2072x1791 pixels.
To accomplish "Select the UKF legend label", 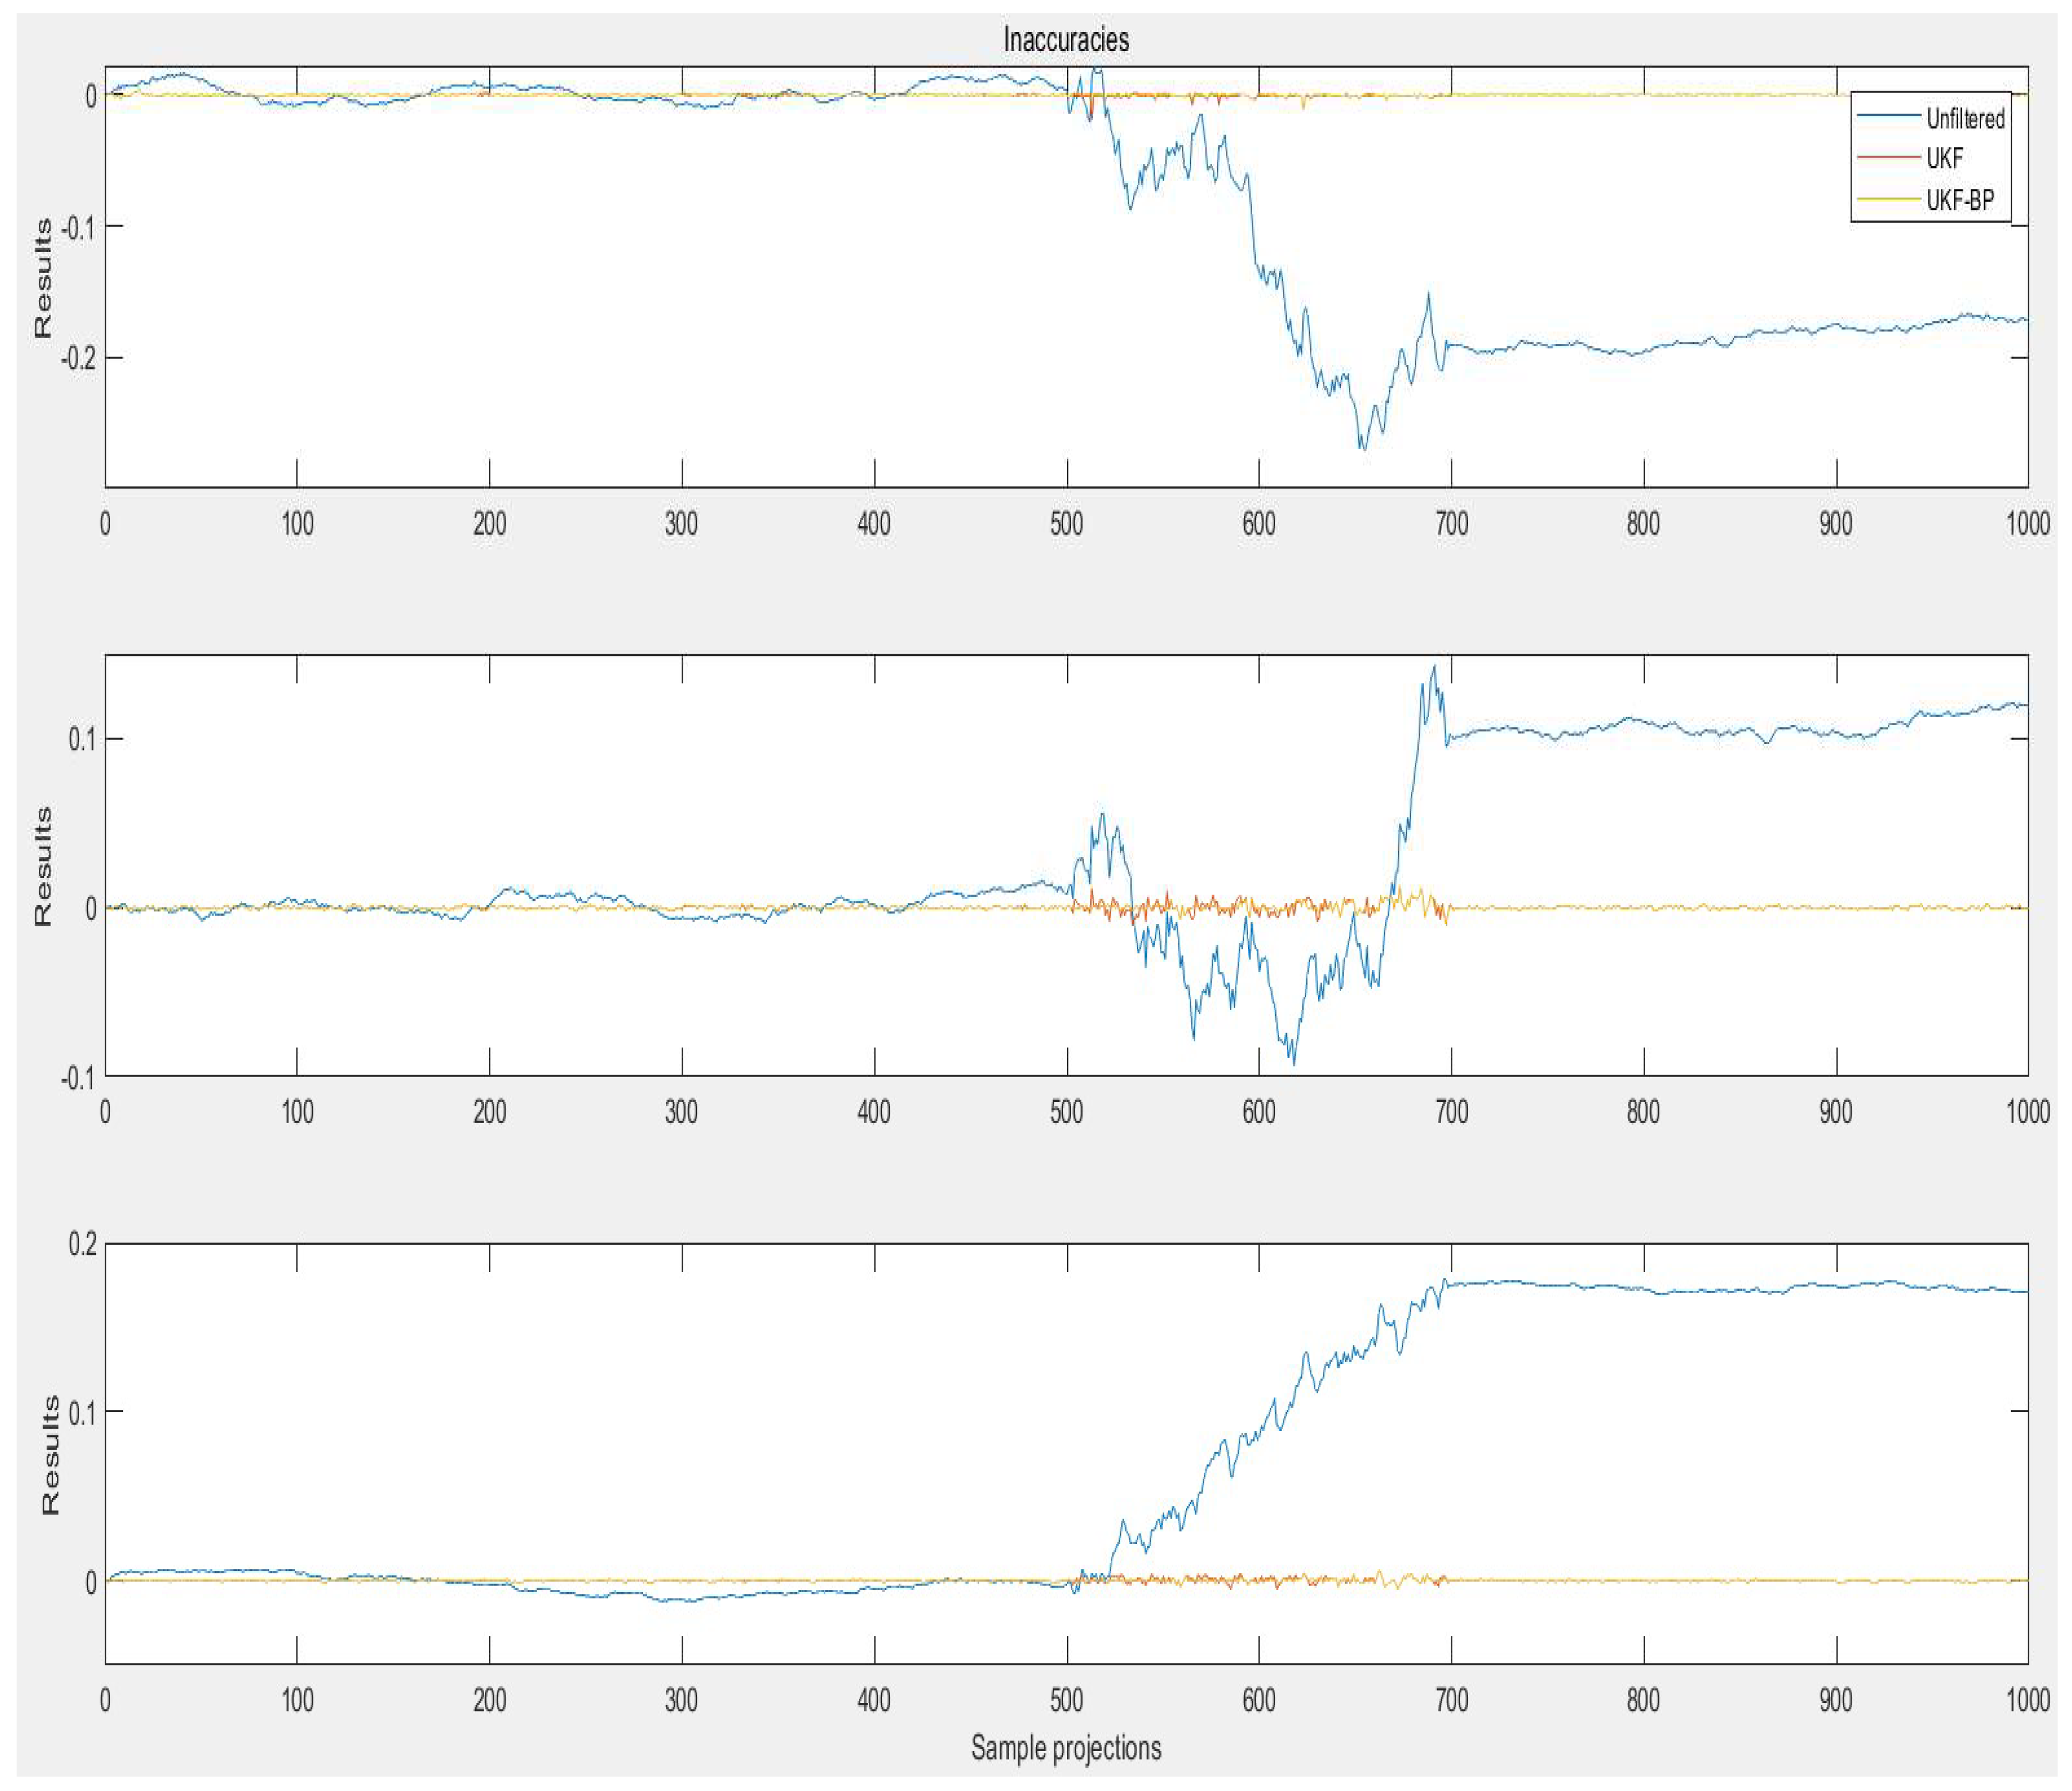I will pos(1944,158).
